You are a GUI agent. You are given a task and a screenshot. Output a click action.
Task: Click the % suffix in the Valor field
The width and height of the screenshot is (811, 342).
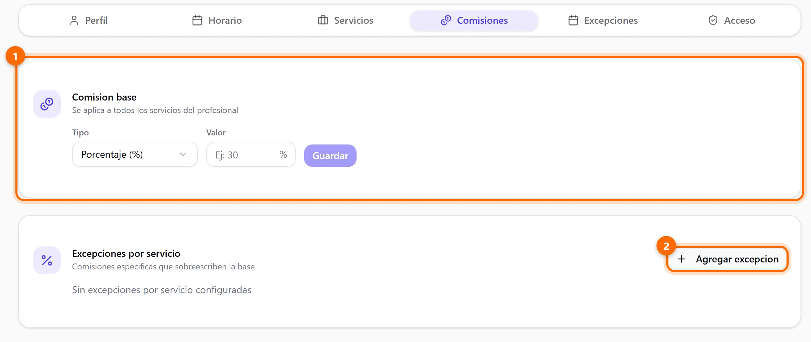(x=283, y=155)
